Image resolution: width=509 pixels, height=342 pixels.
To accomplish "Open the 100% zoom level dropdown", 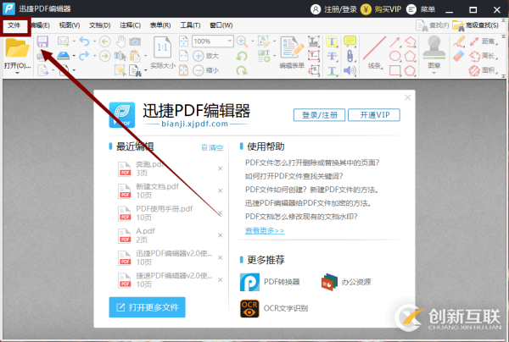I will tap(230, 41).
